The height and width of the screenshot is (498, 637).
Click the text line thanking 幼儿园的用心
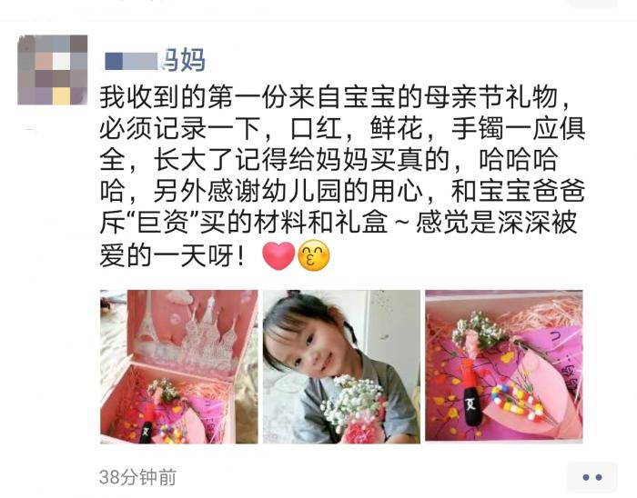342,192
